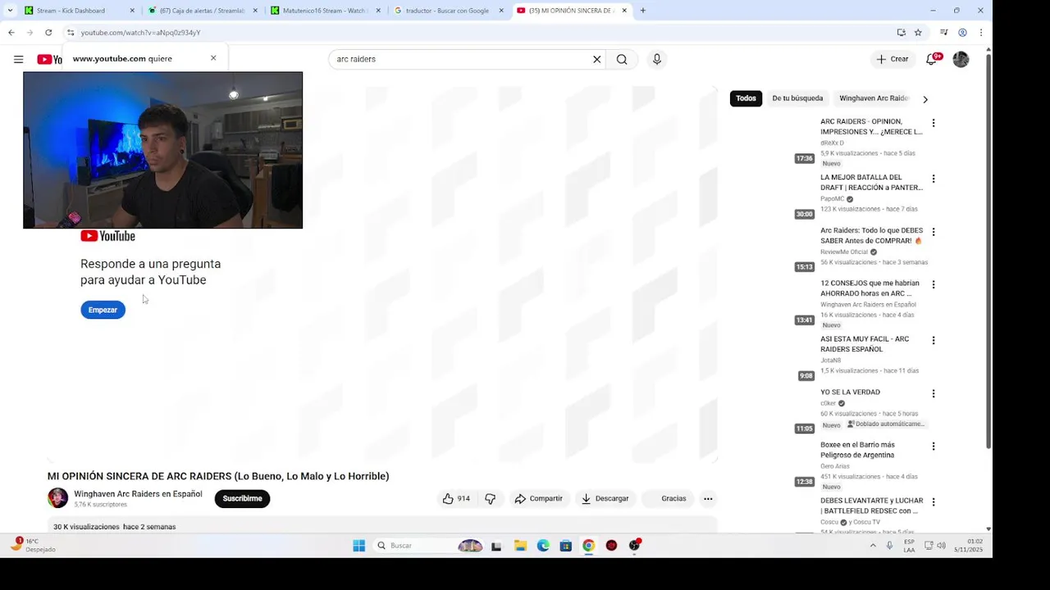
Task: Open Chrome three-dot menu
Action: pyautogui.click(x=980, y=33)
